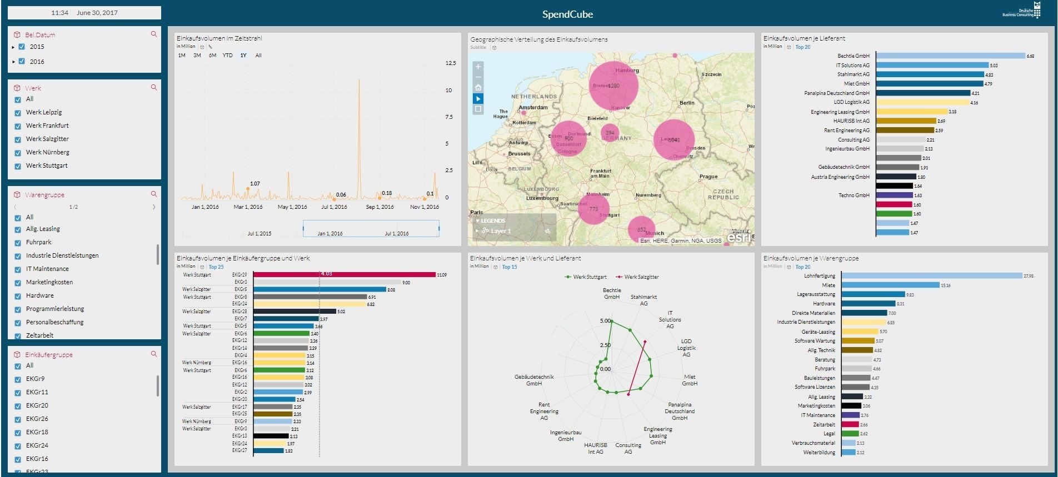The width and height of the screenshot is (1058, 477).
Task: Select the map rectangle selection tool
Action: coord(478,109)
